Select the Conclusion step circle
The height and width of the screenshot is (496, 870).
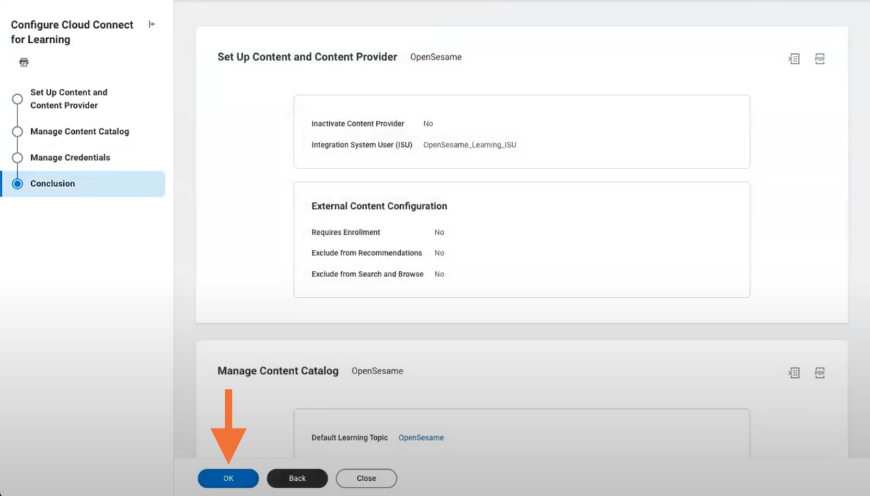17,183
